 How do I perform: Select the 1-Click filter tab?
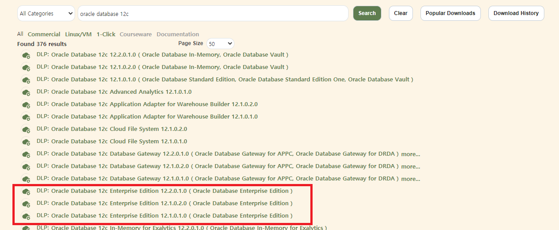106,34
